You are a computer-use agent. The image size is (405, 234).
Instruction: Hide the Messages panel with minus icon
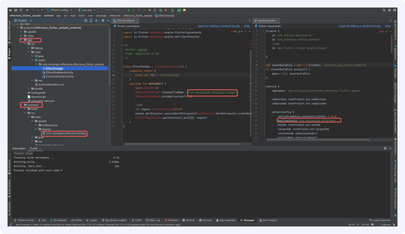pos(390,148)
